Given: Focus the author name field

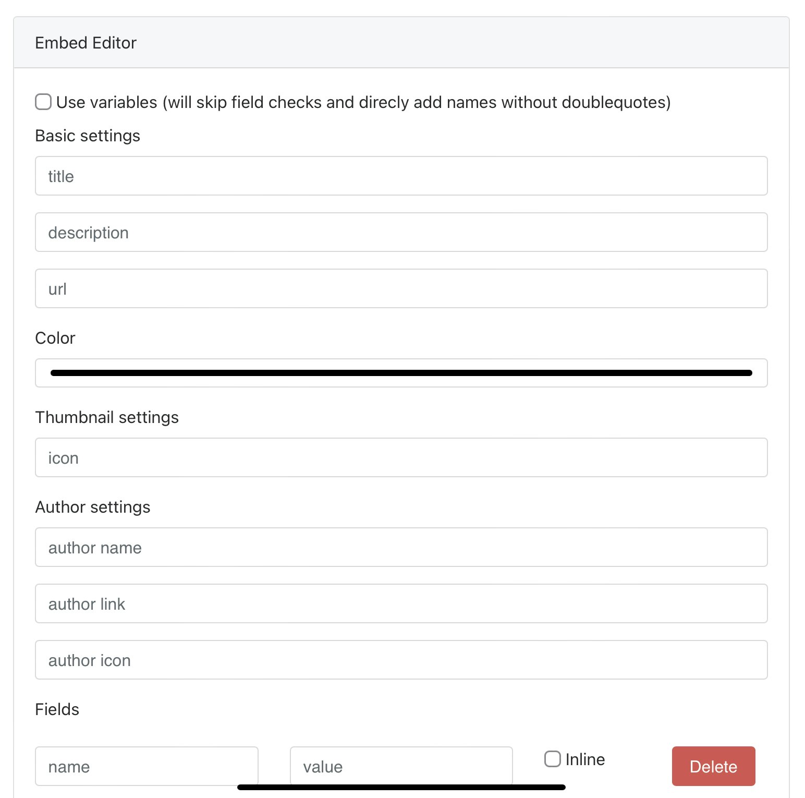Looking at the screenshot, I should click(x=401, y=547).
